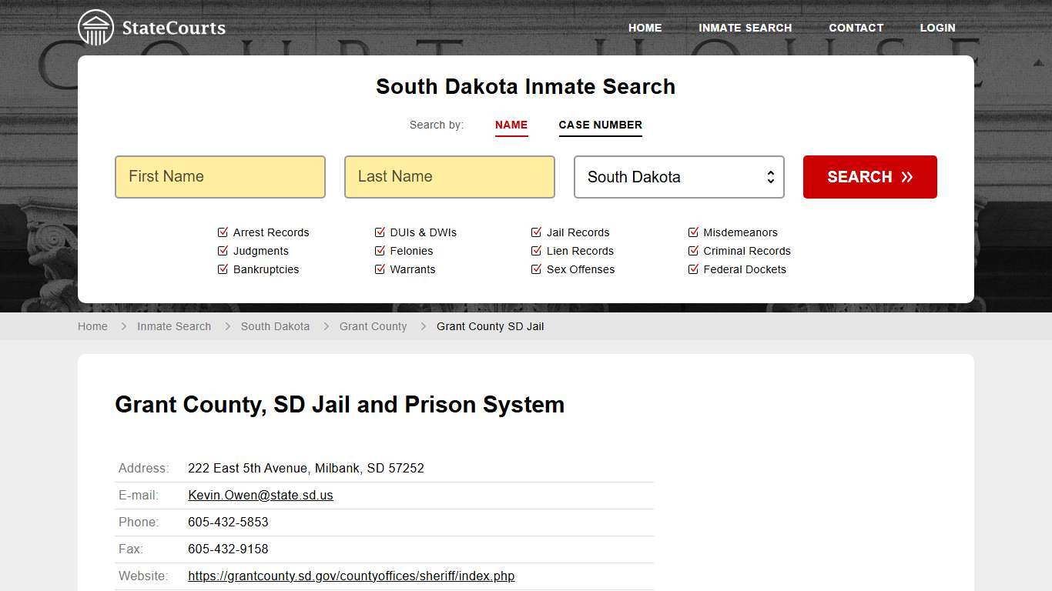Open the INMATE SEARCH menu item
This screenshot has width=1052, height=591.
(745, 28)
